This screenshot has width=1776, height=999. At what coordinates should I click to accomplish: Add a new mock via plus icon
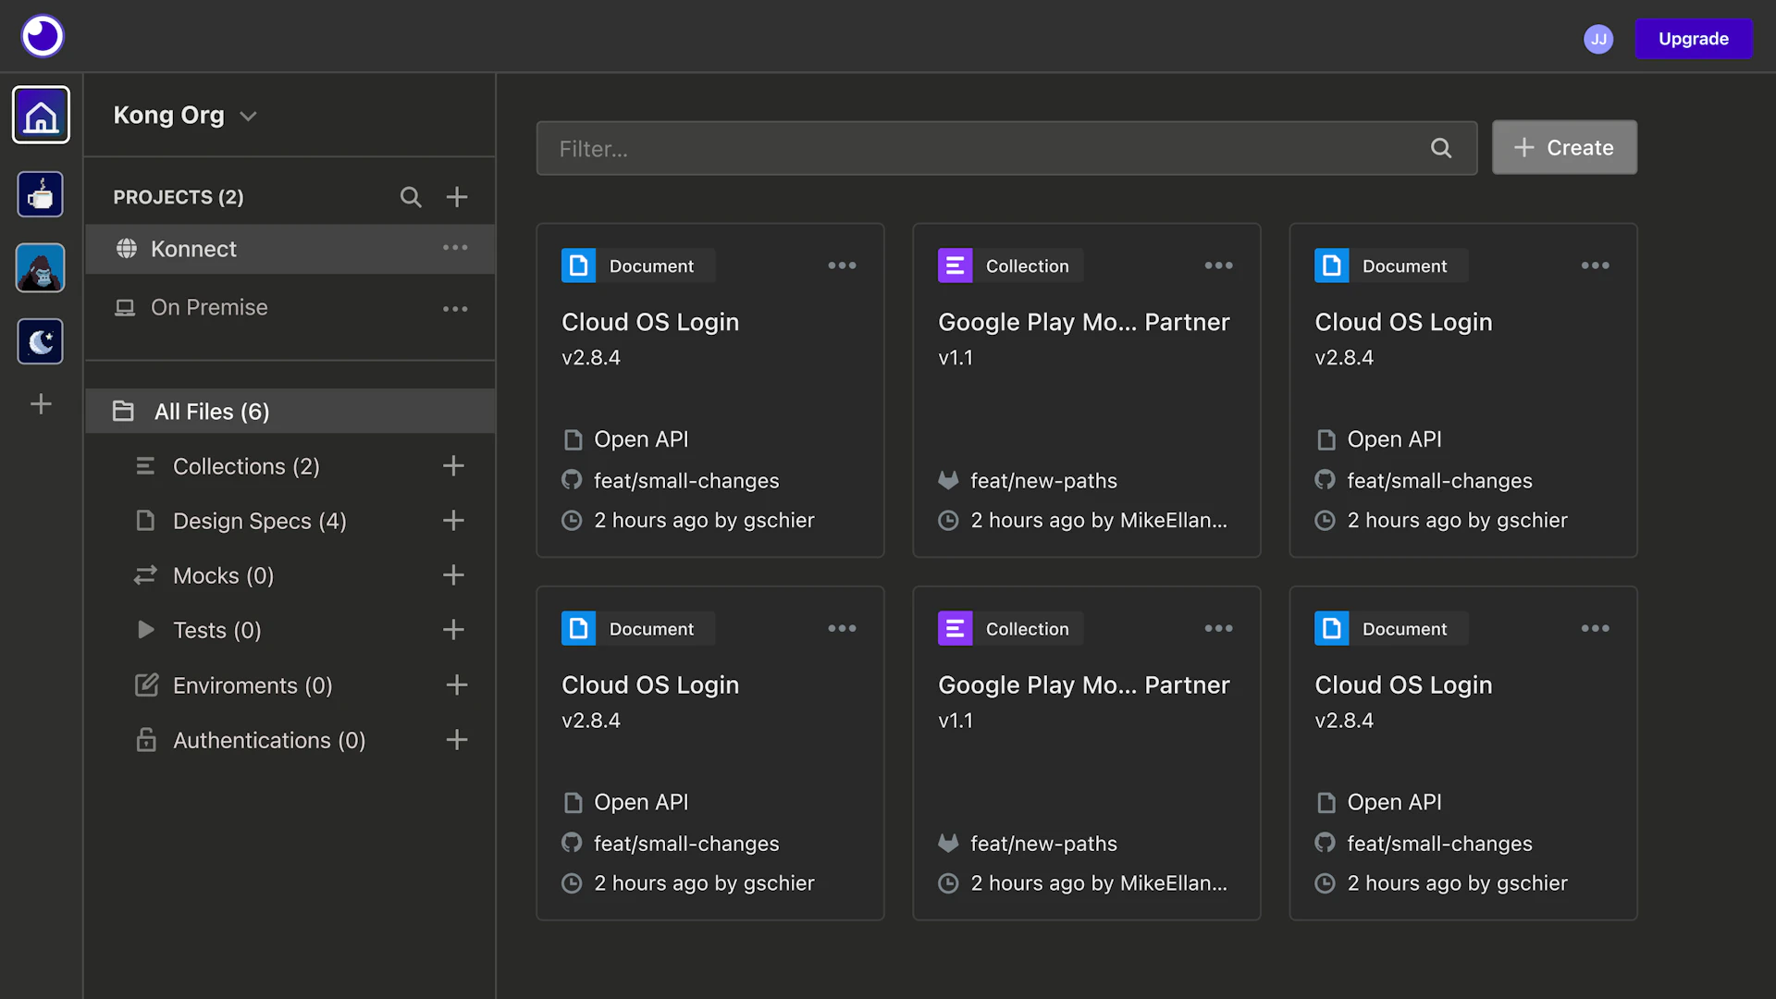click(453, 575)
